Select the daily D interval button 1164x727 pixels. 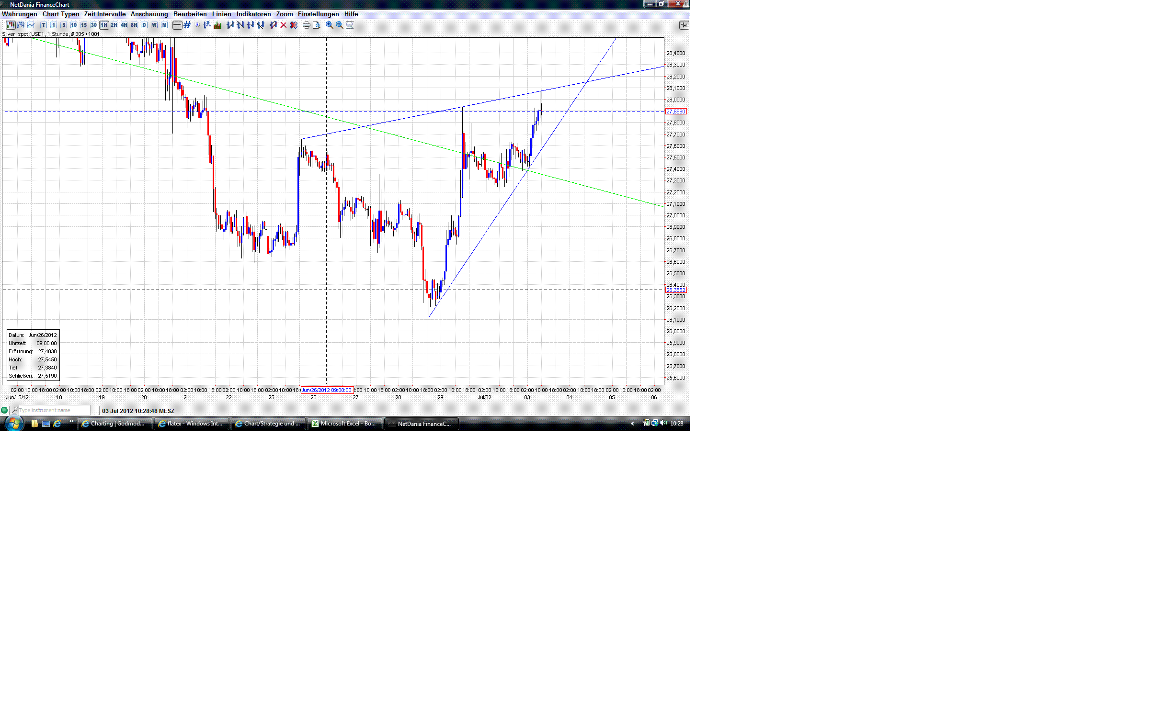click(x=144, y=25)
